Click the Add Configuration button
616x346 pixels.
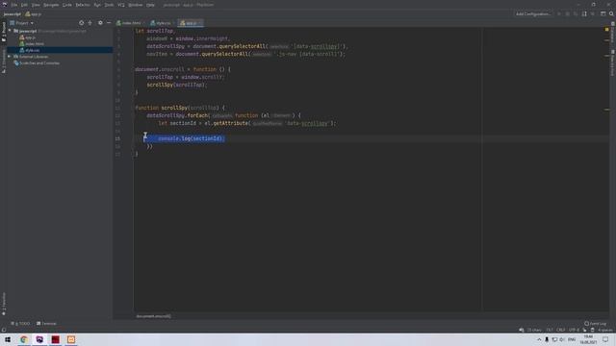pyautogui.click(x=533, y=13)
